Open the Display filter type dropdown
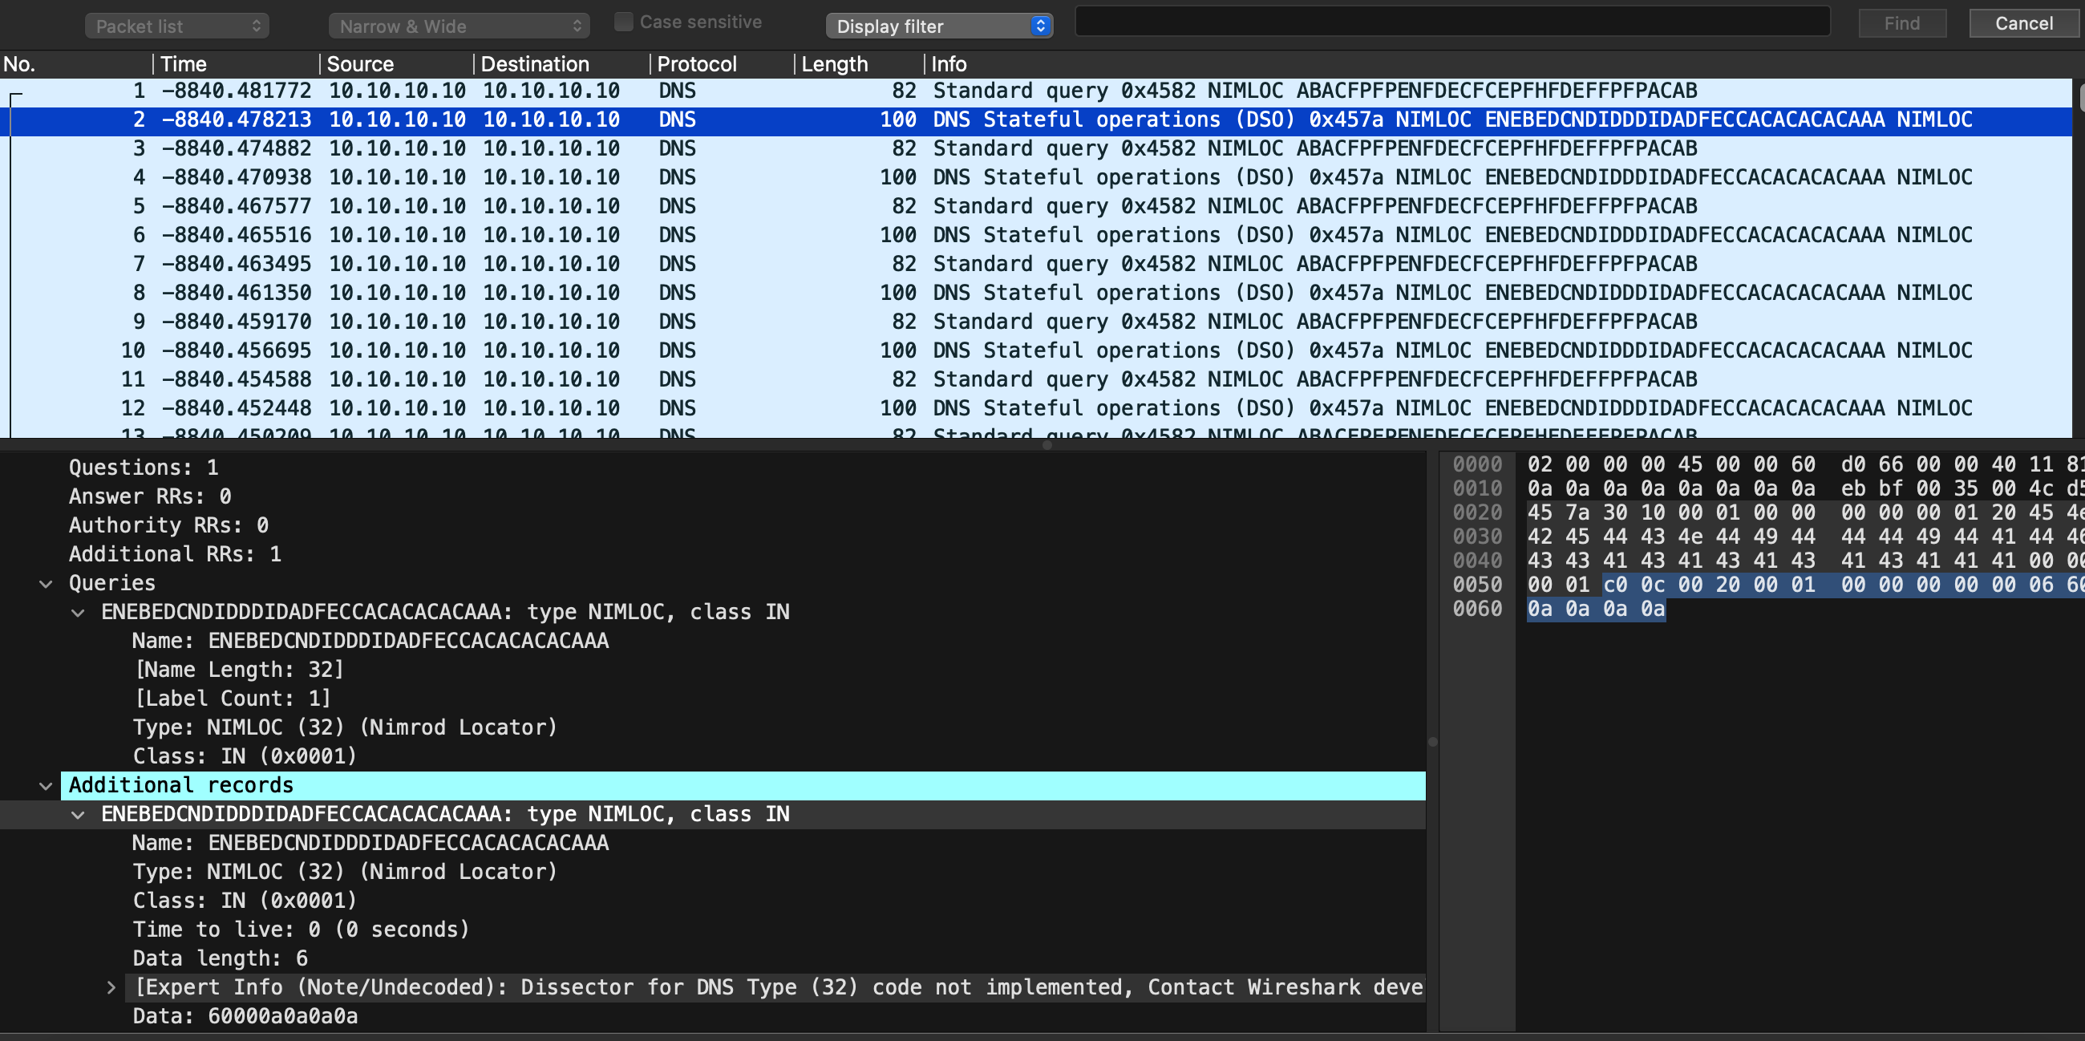Screen dimensions: 2085x1041 tap(939, 26)
